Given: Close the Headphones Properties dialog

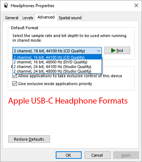Looking at the screenshot, I should [x=136, y=5].
